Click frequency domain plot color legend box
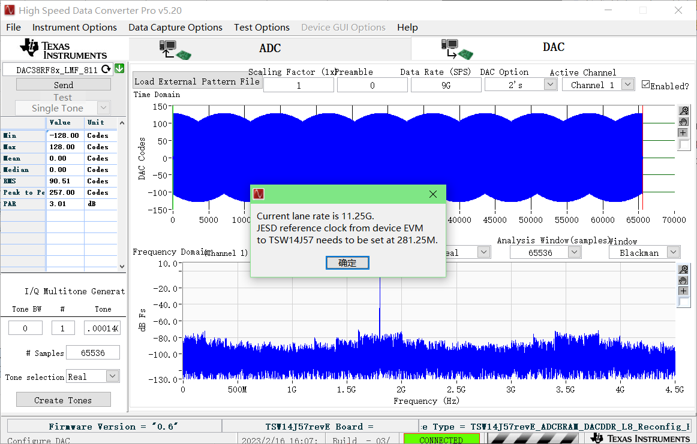 click(684, 303)
